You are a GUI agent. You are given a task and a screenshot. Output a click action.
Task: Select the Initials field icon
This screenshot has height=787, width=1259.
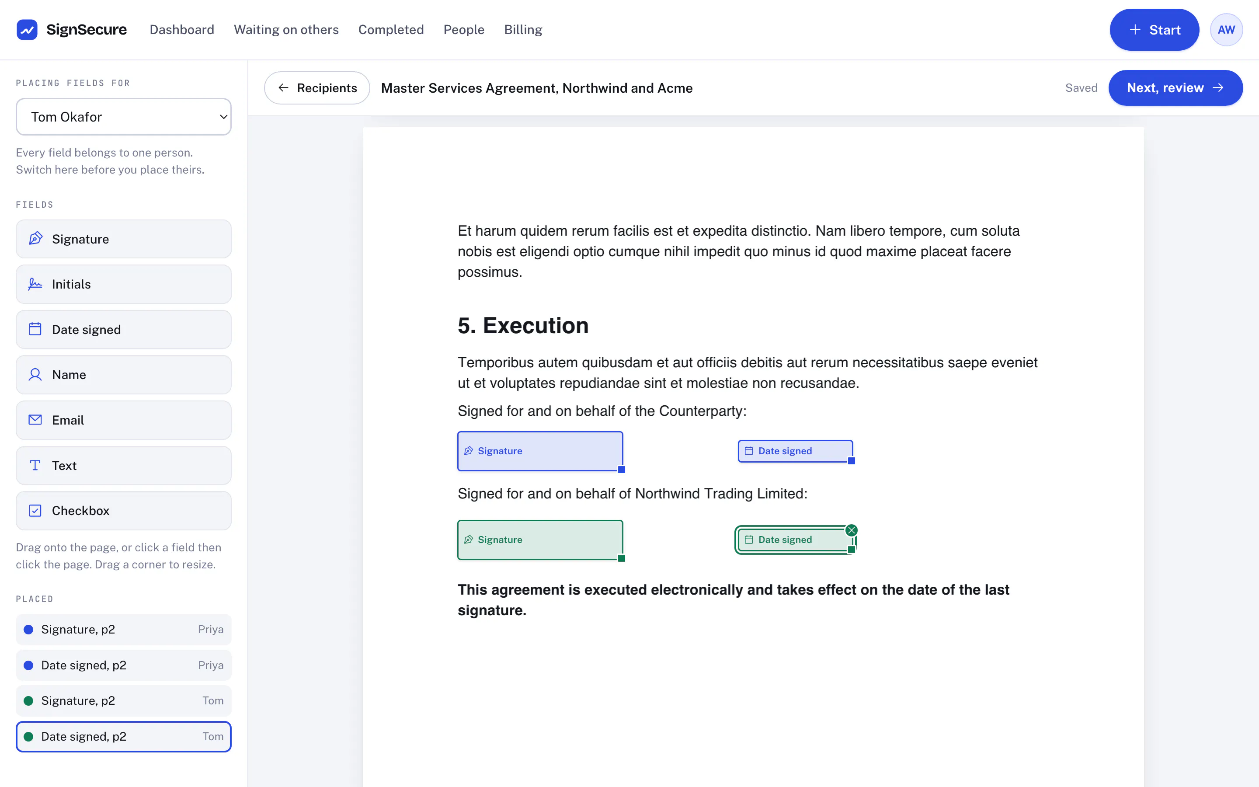point(35,284)
